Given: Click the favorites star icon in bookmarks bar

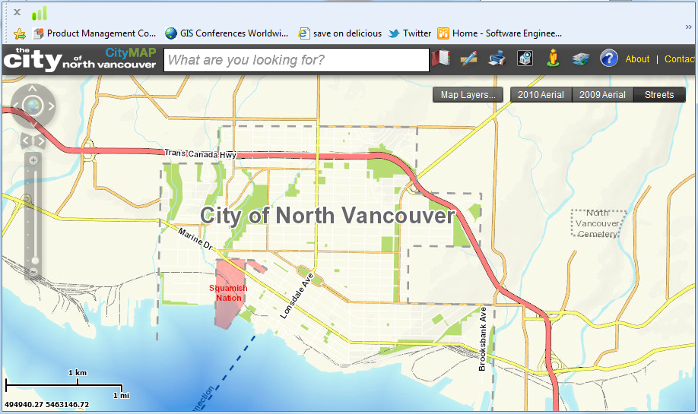Looking at the screenshot, I should coord(20,33).
